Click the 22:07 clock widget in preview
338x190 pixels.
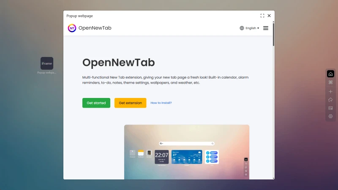click(x=162, y=157)
